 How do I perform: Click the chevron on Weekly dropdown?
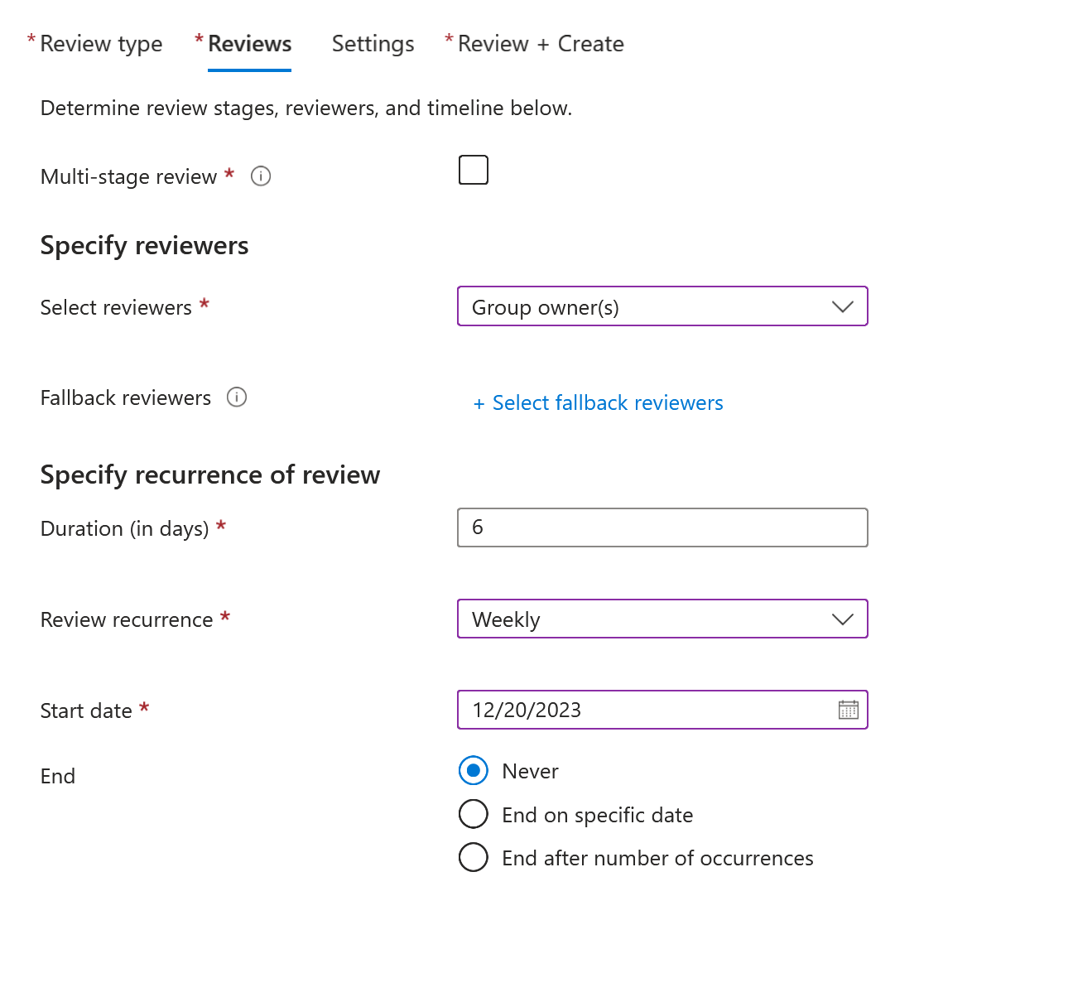click(x=842, y=619)
